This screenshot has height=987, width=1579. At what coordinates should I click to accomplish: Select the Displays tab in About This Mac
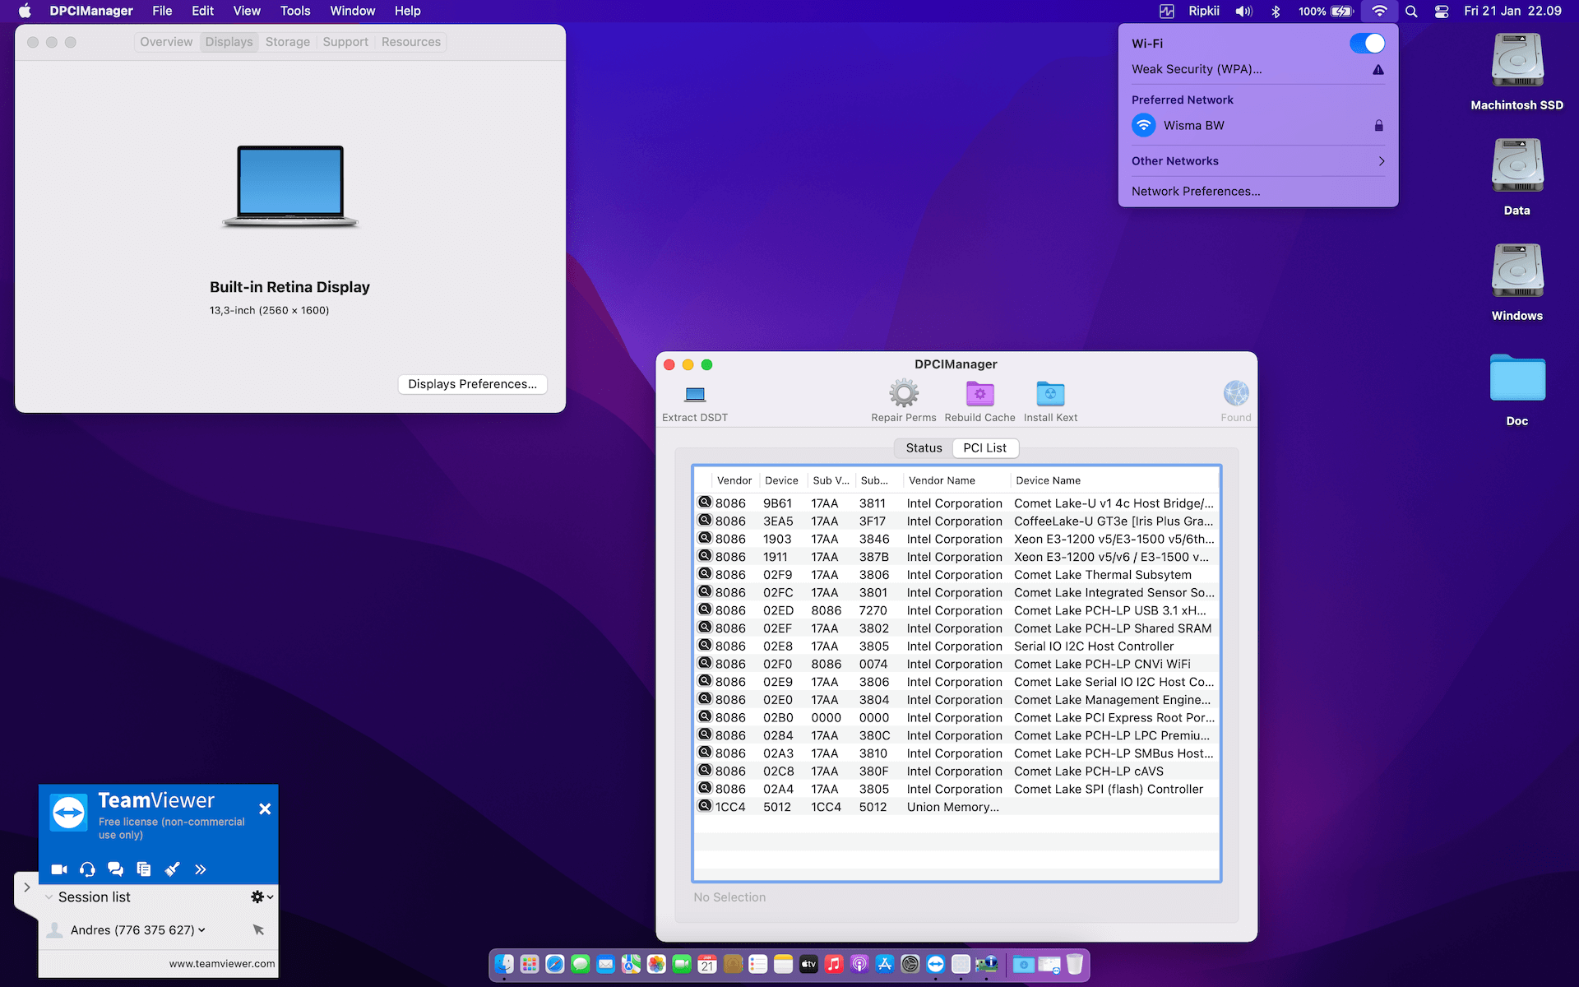229,42
